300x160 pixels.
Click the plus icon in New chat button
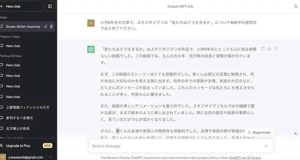coord(2,6)
